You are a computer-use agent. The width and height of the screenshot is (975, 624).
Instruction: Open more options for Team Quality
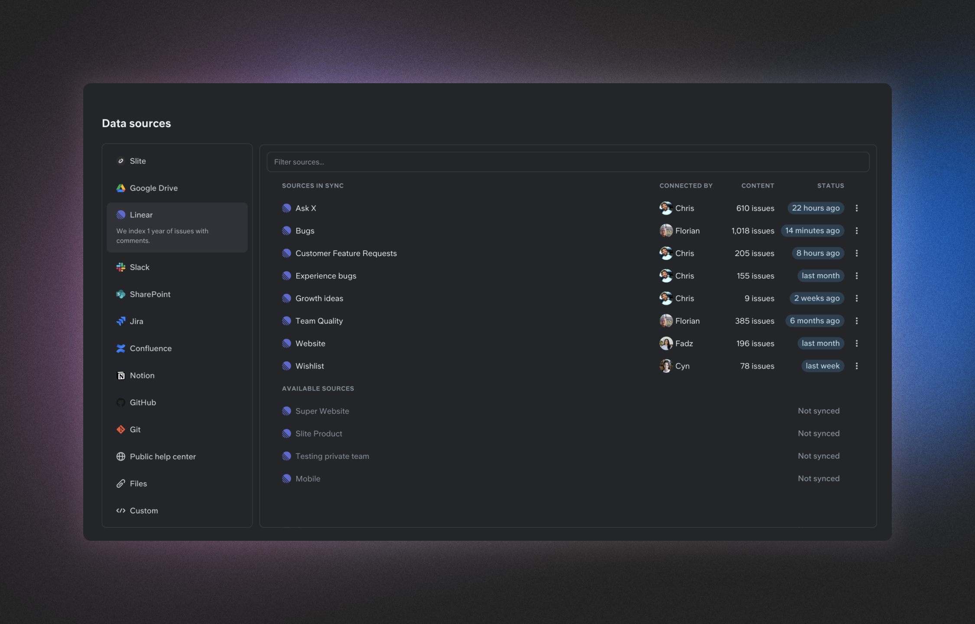(857, 321)
